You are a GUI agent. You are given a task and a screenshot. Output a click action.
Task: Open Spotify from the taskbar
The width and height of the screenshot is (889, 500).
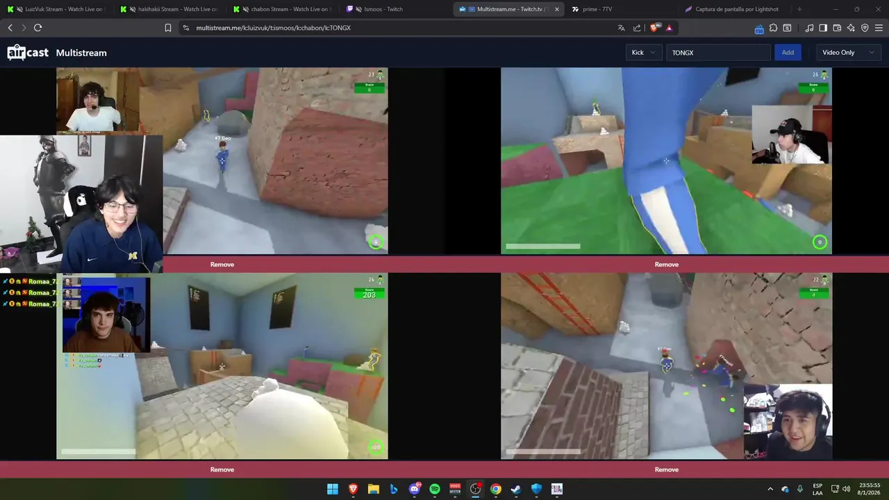click(435, 489)
